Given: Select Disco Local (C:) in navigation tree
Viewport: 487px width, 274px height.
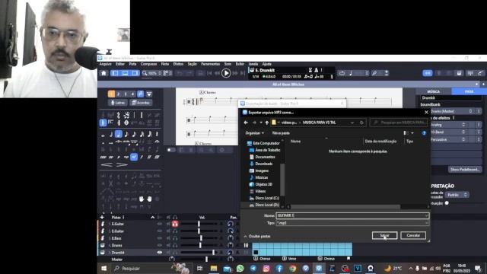Looking at the screenshot, I should pos(267,198).
